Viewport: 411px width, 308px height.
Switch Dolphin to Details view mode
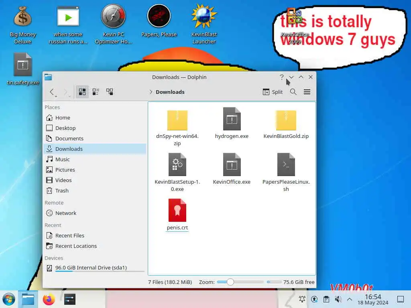110,92
